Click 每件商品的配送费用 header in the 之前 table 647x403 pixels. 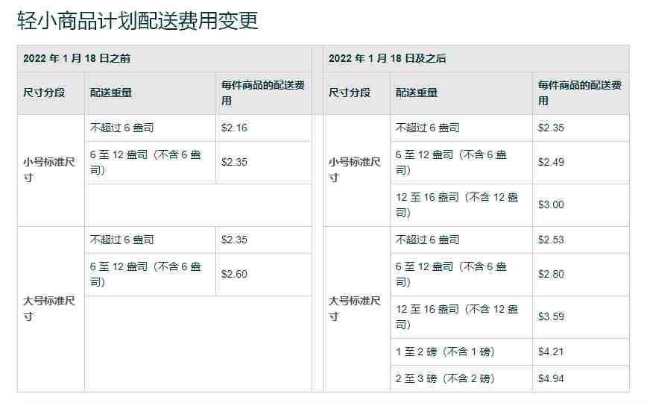(263, 93)
